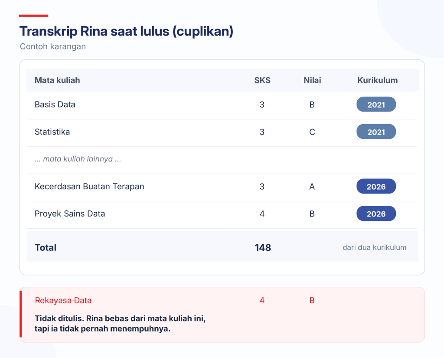Click the 'Kurikulum' column header
Image resolution: width=444 pixels, height=358 pixels.
pos(377,80)
